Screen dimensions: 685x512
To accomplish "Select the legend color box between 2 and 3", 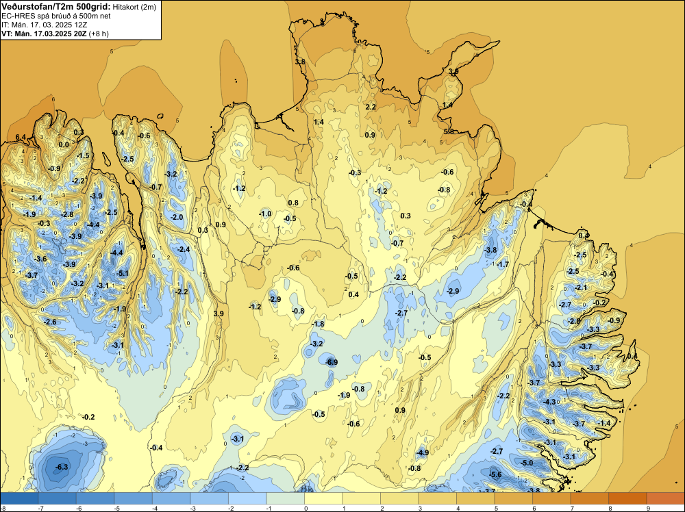I will [x=399, y=498].
